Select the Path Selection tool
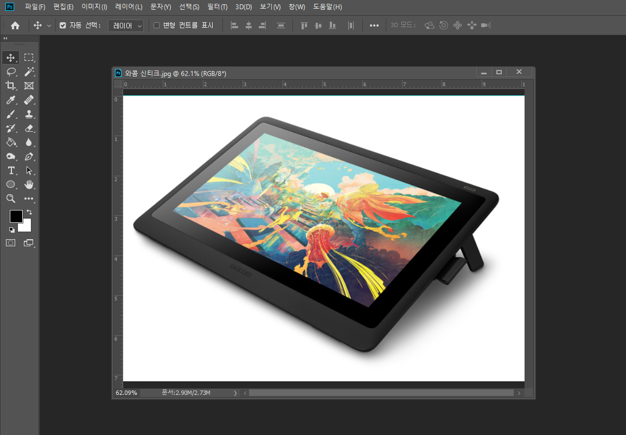 coord(29,171)
